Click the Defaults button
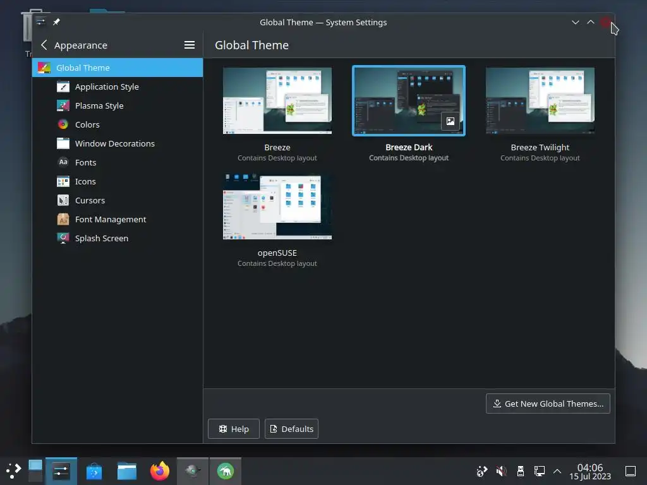 pyautogui.click(x=291, y=429)
